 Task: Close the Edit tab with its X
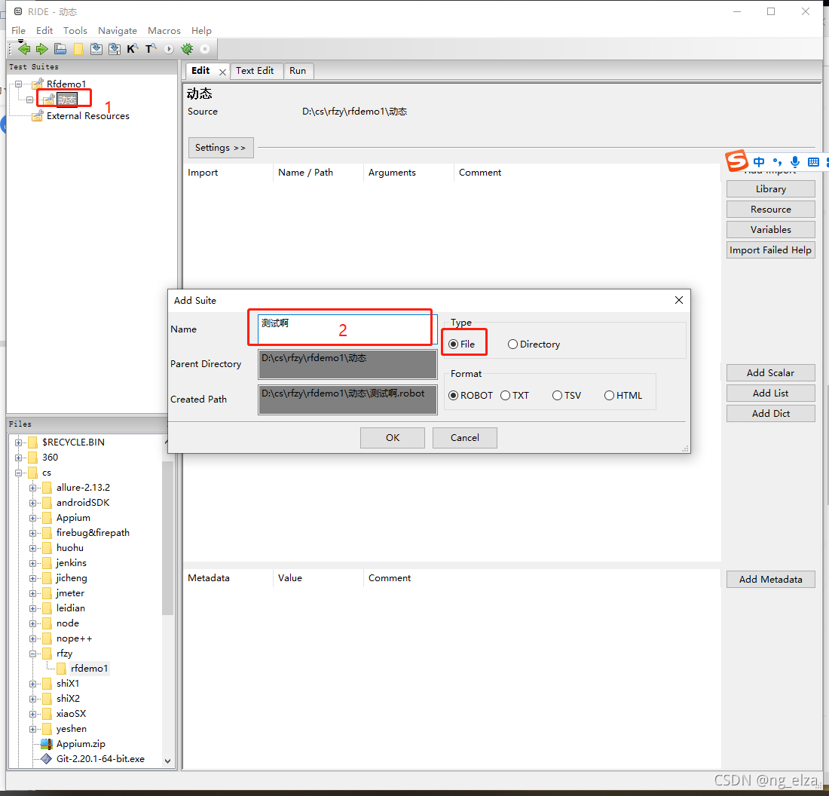tap(222, 72)
